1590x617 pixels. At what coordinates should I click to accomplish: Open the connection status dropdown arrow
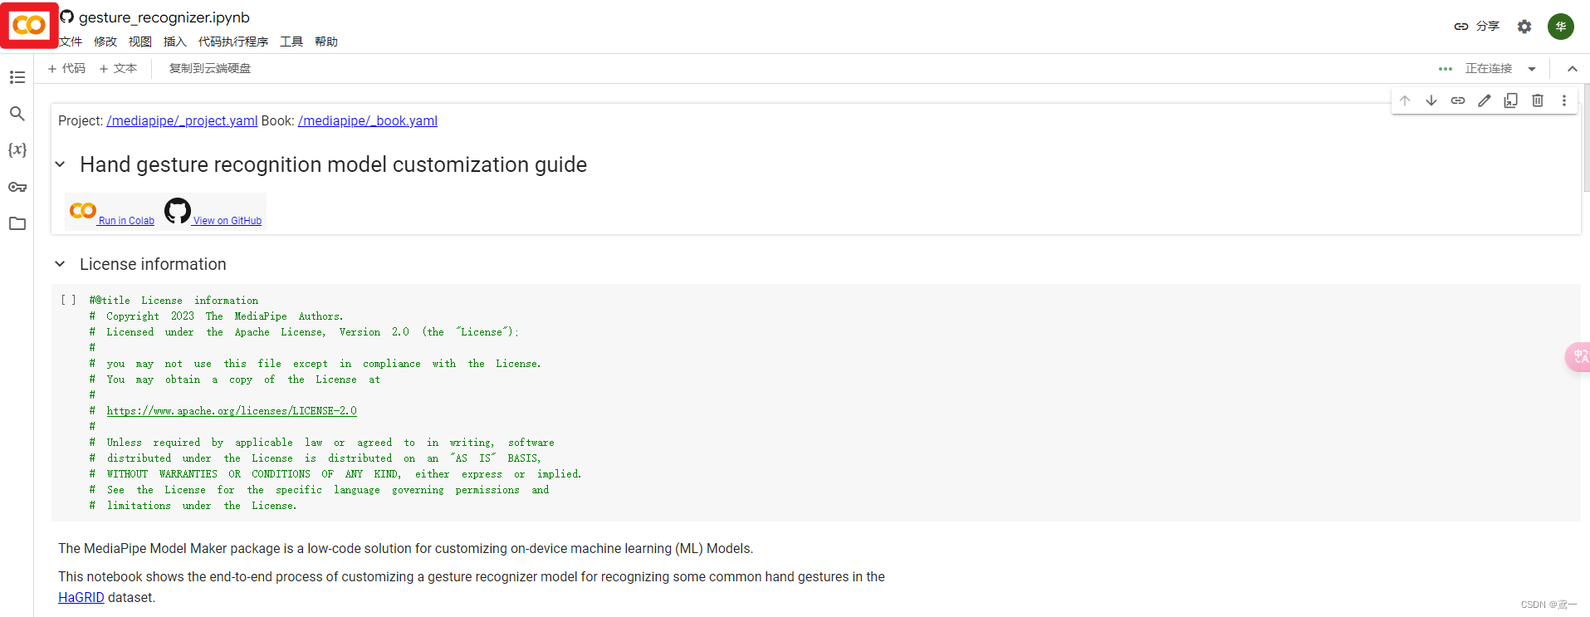click(1532, 69)
